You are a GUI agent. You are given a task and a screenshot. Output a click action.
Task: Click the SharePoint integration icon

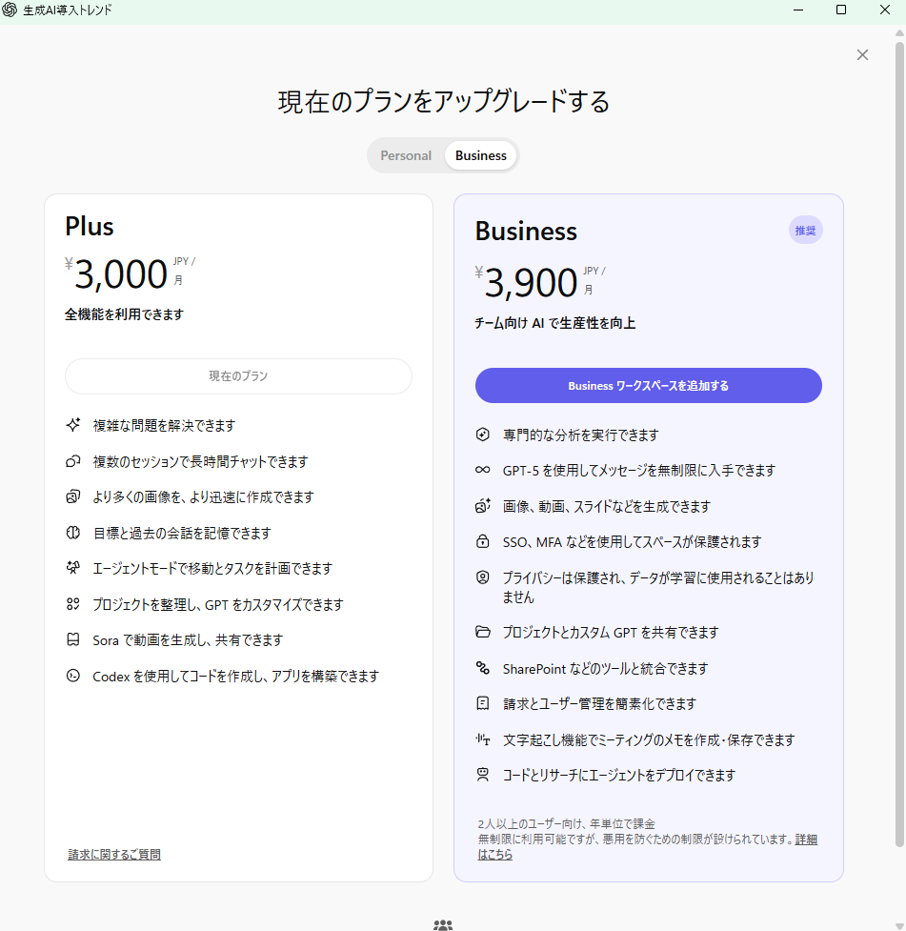click(483, 668)
